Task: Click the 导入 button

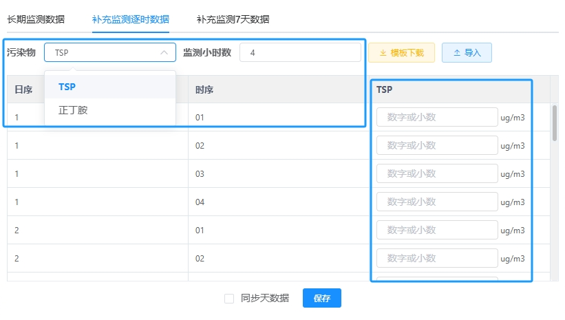Action: (x=467, y=53)
